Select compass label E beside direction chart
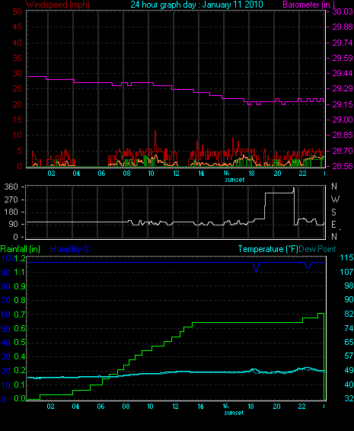The height and width of the screenshot is (431, 354). coord(333,225)
